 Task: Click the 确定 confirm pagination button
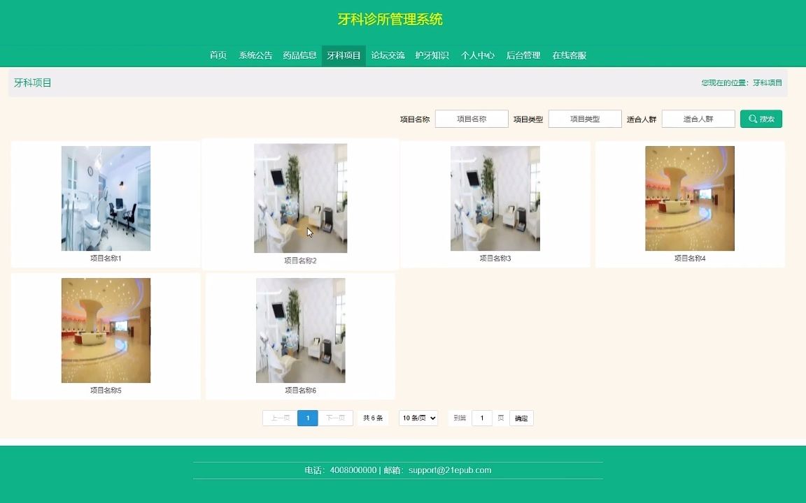pyautogui.click(x=521, y=418)
